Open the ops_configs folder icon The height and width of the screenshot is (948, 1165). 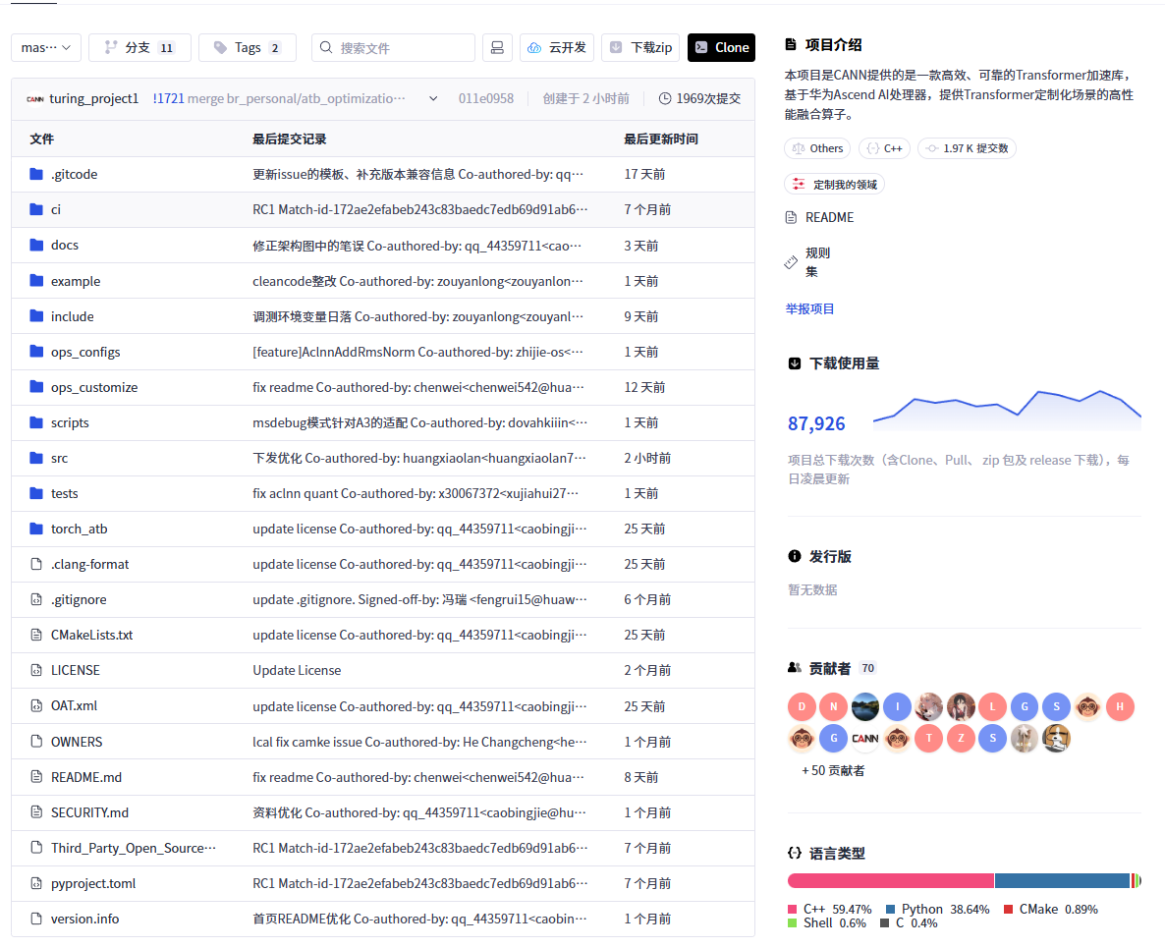coord(36,351)
